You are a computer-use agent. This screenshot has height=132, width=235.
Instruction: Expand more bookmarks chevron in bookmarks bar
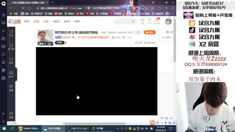tap(173, 13)
